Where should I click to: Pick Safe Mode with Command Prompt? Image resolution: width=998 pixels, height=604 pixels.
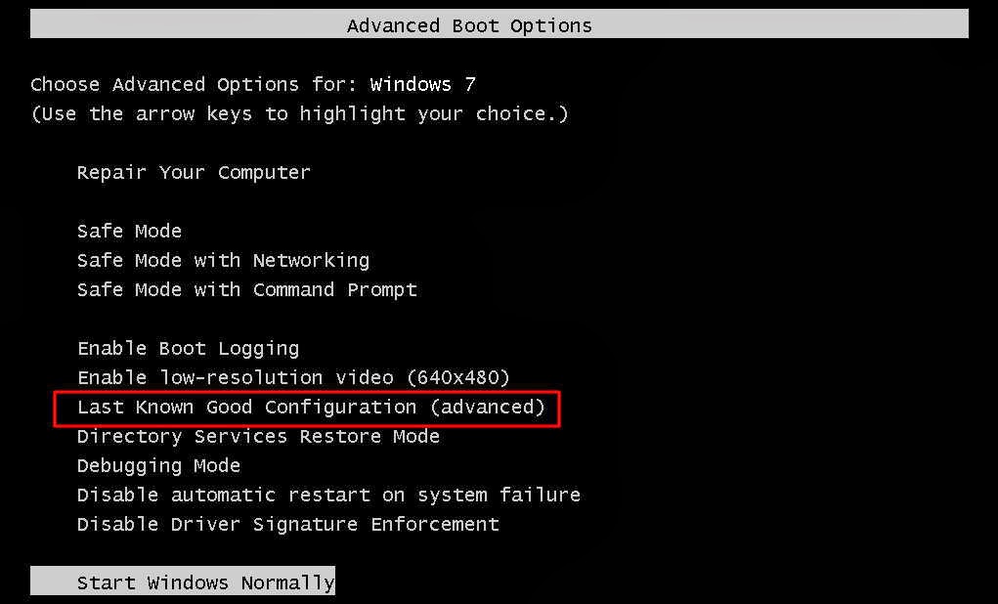246,289
